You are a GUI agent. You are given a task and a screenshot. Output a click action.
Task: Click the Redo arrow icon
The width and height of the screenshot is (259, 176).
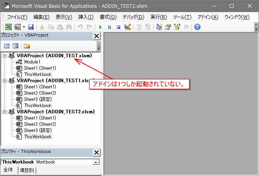point(89,27)
